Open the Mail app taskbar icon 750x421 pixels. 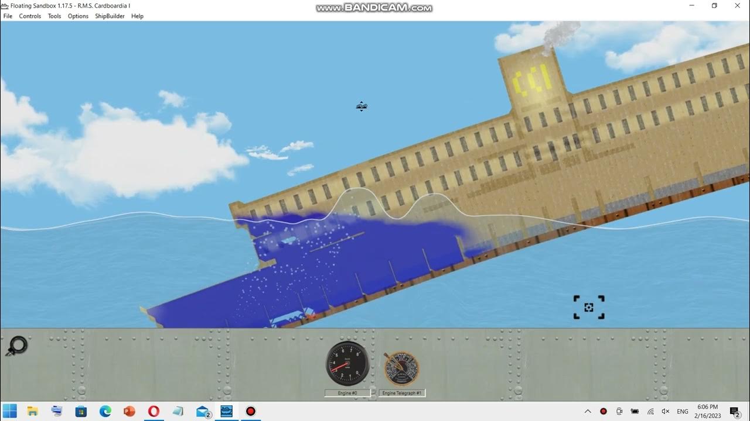point(203,412)
